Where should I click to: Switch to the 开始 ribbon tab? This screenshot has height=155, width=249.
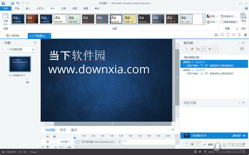[x=17, y=9]
